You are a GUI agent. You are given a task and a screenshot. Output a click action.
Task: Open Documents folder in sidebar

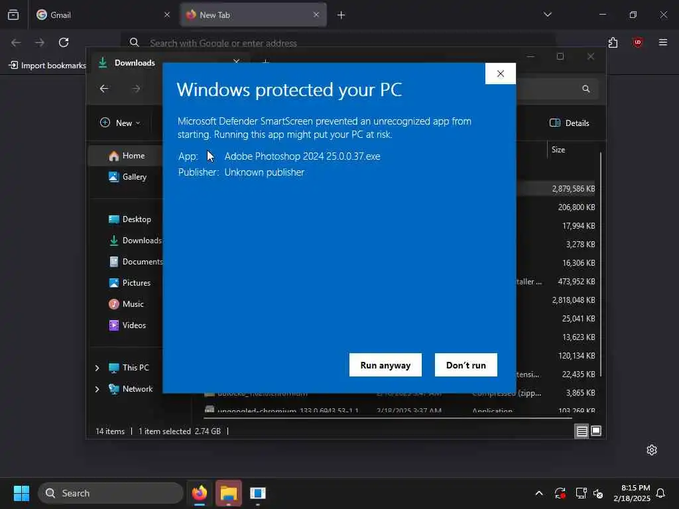tap(136, 261)
